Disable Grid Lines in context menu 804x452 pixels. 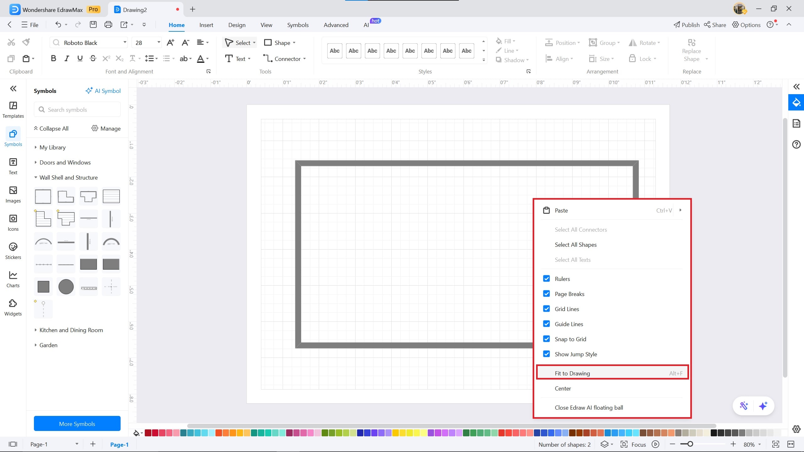(546, 309)
